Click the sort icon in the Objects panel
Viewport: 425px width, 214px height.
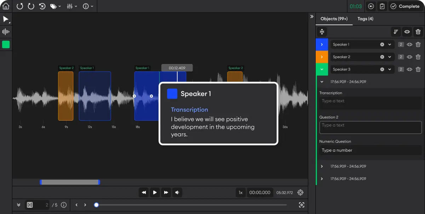[x=396, y=31]
